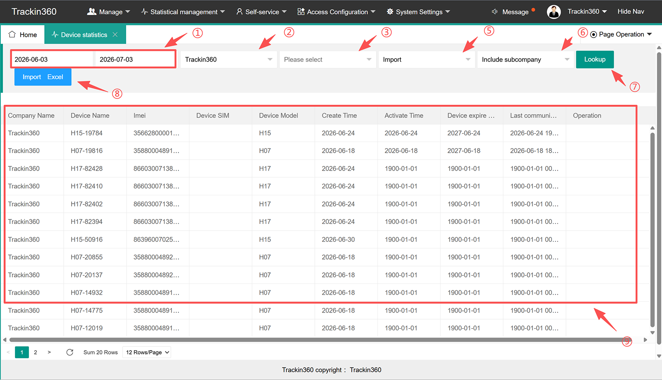Screen dimensions: 662x380
Task: Click the Self-service person icon
Action: pyautogui.click(x=239, y=12)
